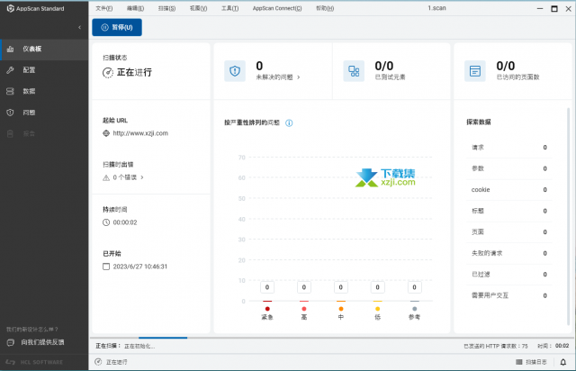Screen dimensions: 576x371
Task: Click the red 紧急 critical legend dot
Action: pyautogui.click(x=267, y=309)
